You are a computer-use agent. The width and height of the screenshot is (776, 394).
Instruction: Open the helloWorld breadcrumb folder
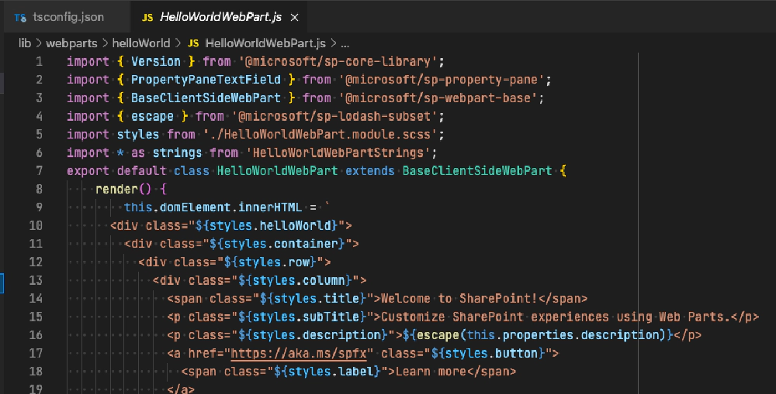[141, 43]
